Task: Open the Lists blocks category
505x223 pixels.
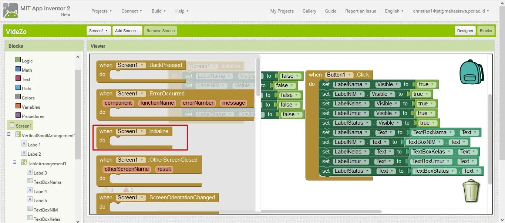Action: tap(23, 88)
